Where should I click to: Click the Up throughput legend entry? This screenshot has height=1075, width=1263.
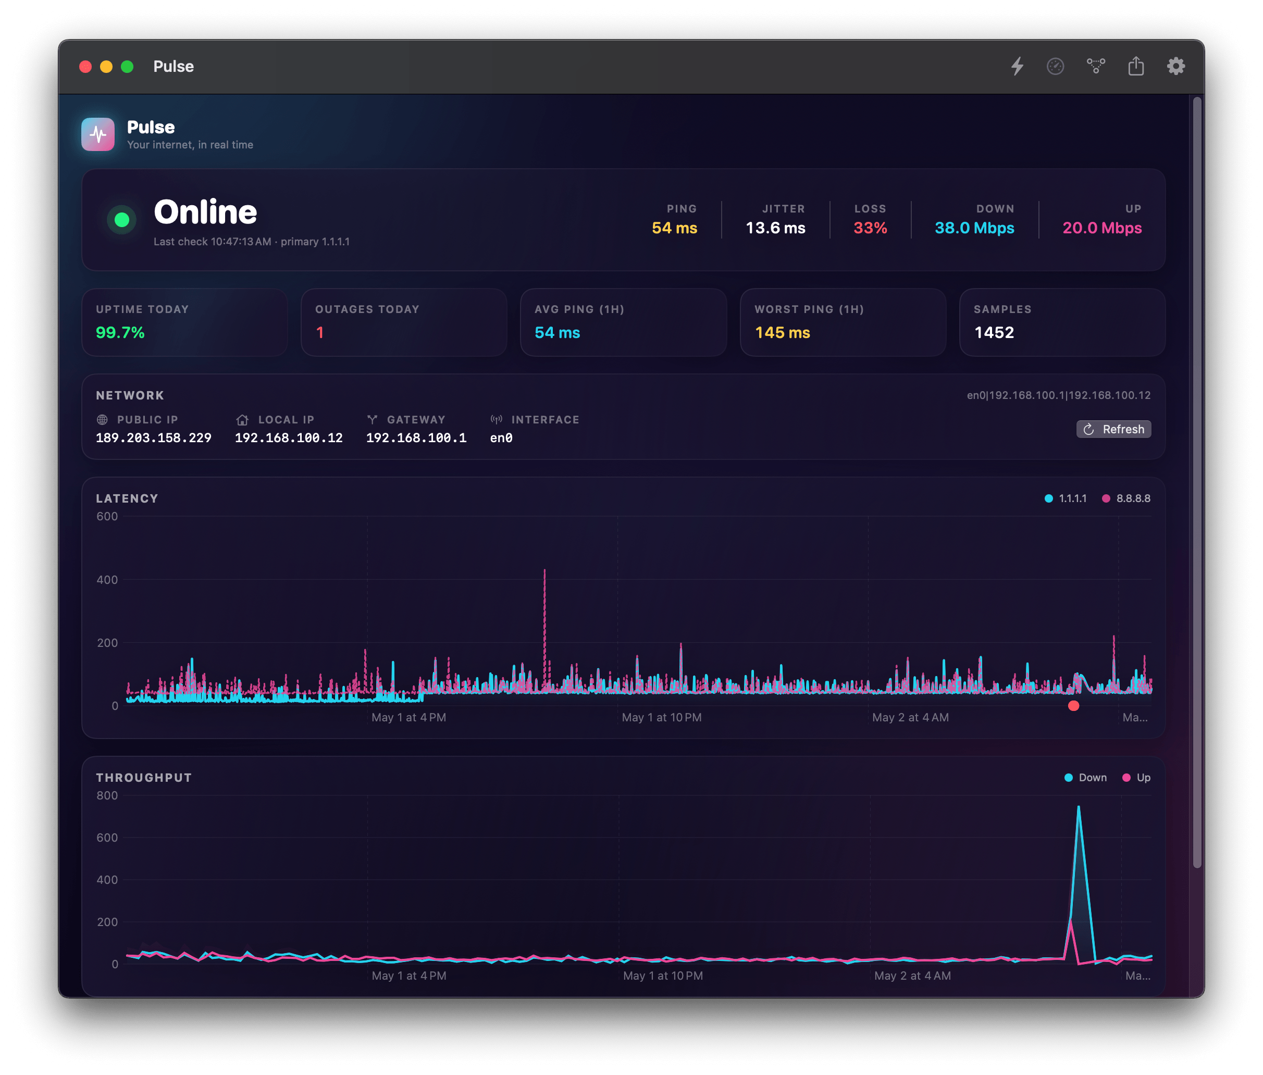click(1137, 778)
